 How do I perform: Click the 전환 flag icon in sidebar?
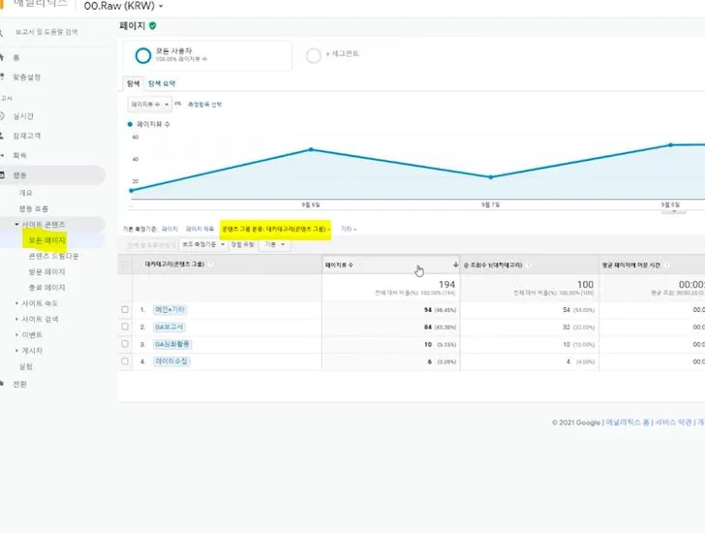(x=2, y=384)
